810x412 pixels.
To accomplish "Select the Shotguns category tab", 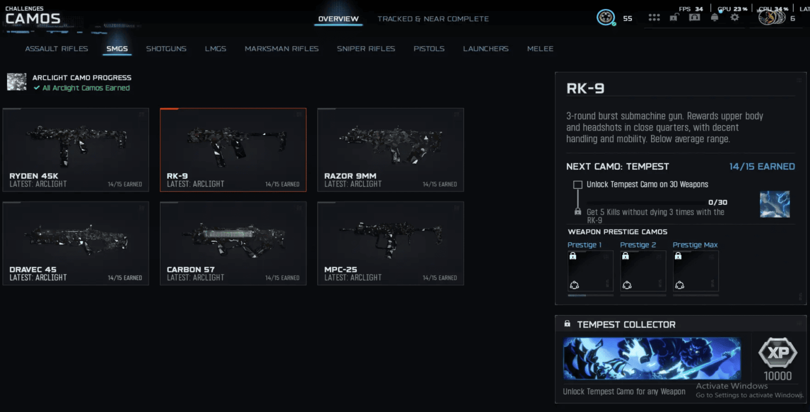I will click(166, 49).
